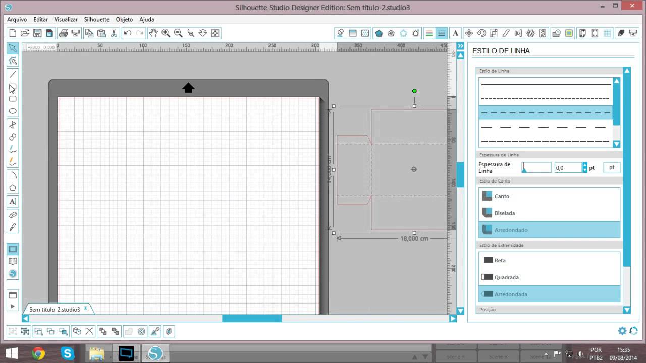Open the Silhouette Online Store icon
The width and height of the screenshot is (646, 363).
click(13, 274)
